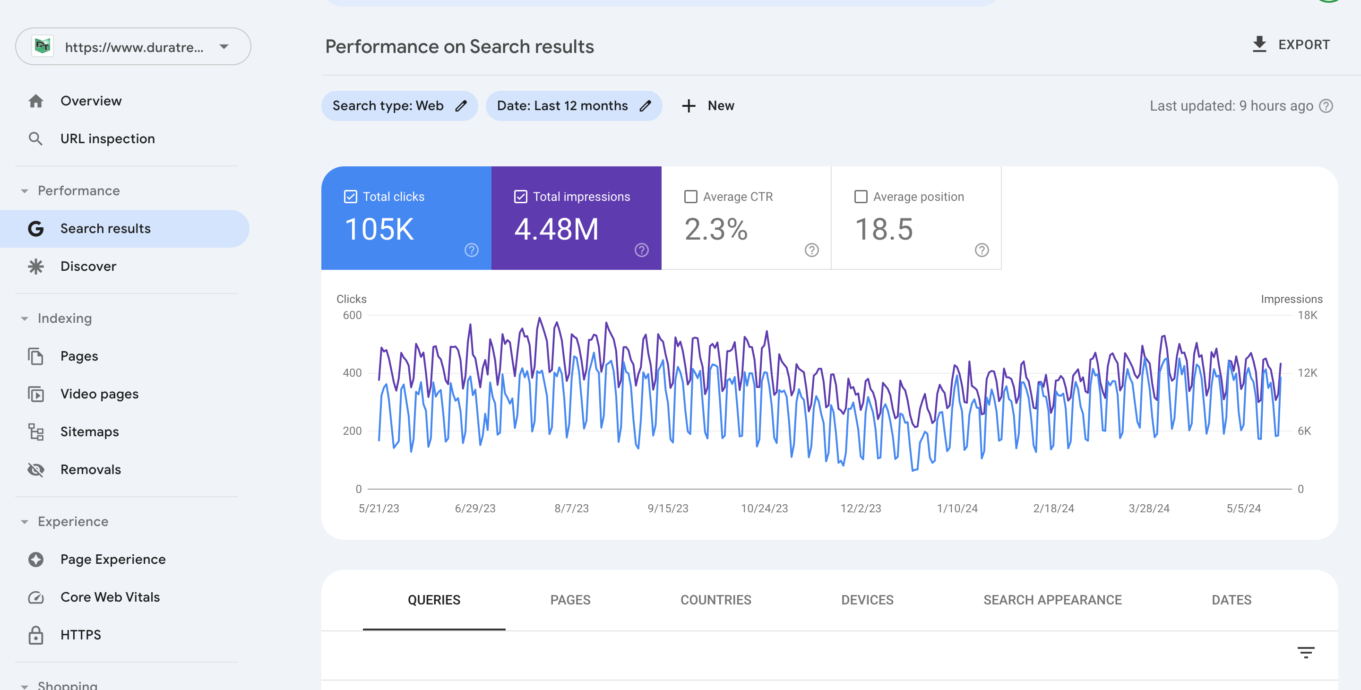Switch to the Search Appearance tab
1361x690 pixels.
click(x=1052, y=600)
